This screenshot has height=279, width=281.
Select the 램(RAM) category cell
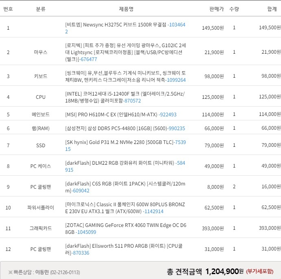(x=41, y=128)
